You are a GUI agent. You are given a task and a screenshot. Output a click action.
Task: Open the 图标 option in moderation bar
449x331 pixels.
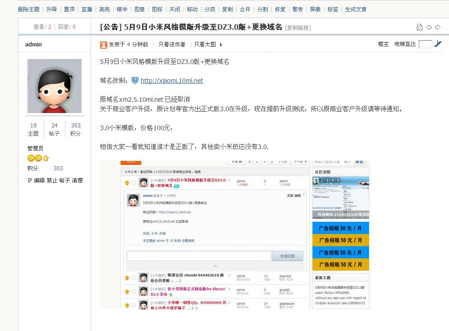point(157,9)
